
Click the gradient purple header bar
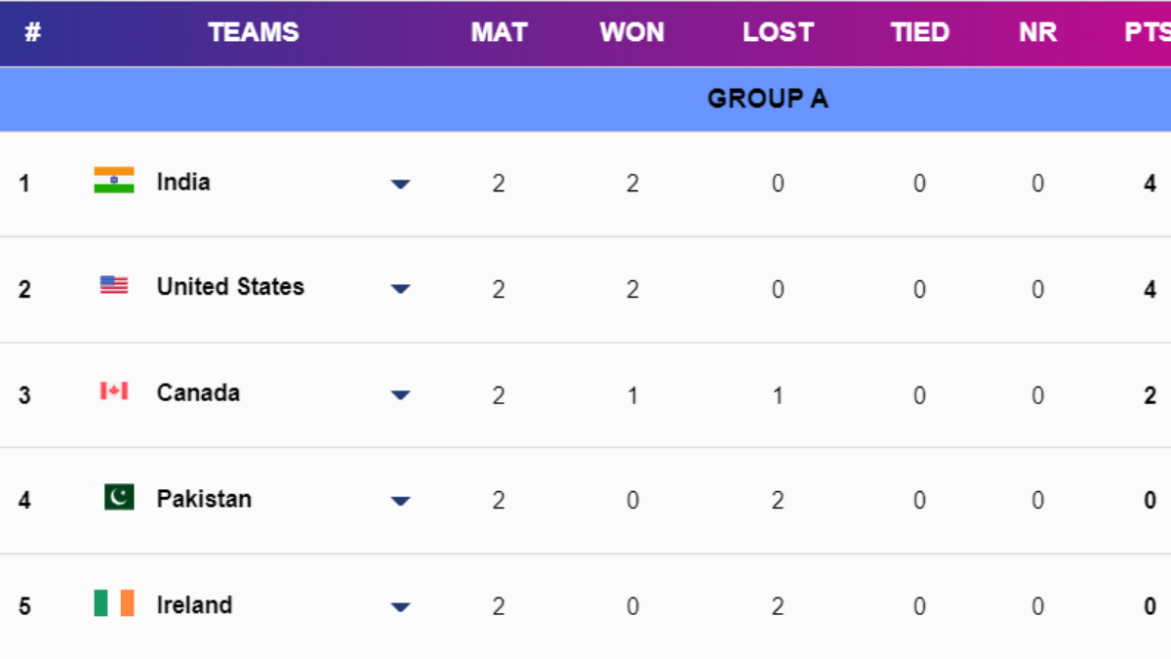pyautogui.click(x=585, y=32)
